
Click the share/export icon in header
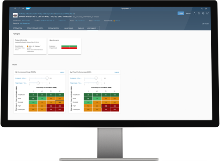[x=208, y=13]
